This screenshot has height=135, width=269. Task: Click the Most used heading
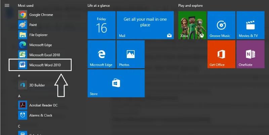[x=26, y=5]
